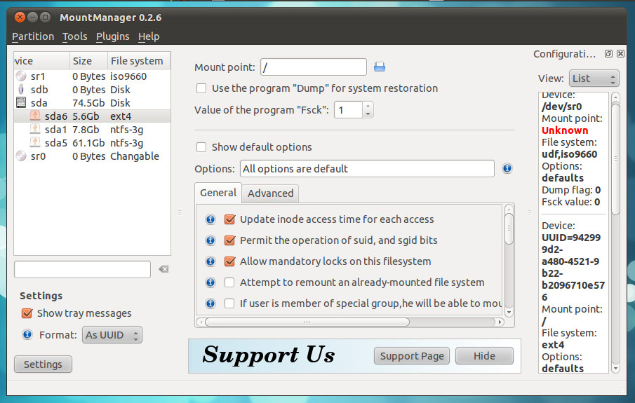Select the sr1 iso9660 device row
Screen dimensions: 635x403
pyautogui.click(x=93, y=76)
